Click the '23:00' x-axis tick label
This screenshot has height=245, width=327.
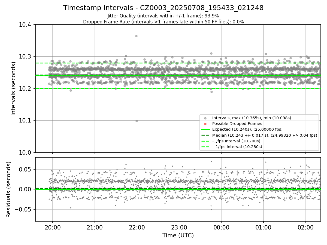179,227
